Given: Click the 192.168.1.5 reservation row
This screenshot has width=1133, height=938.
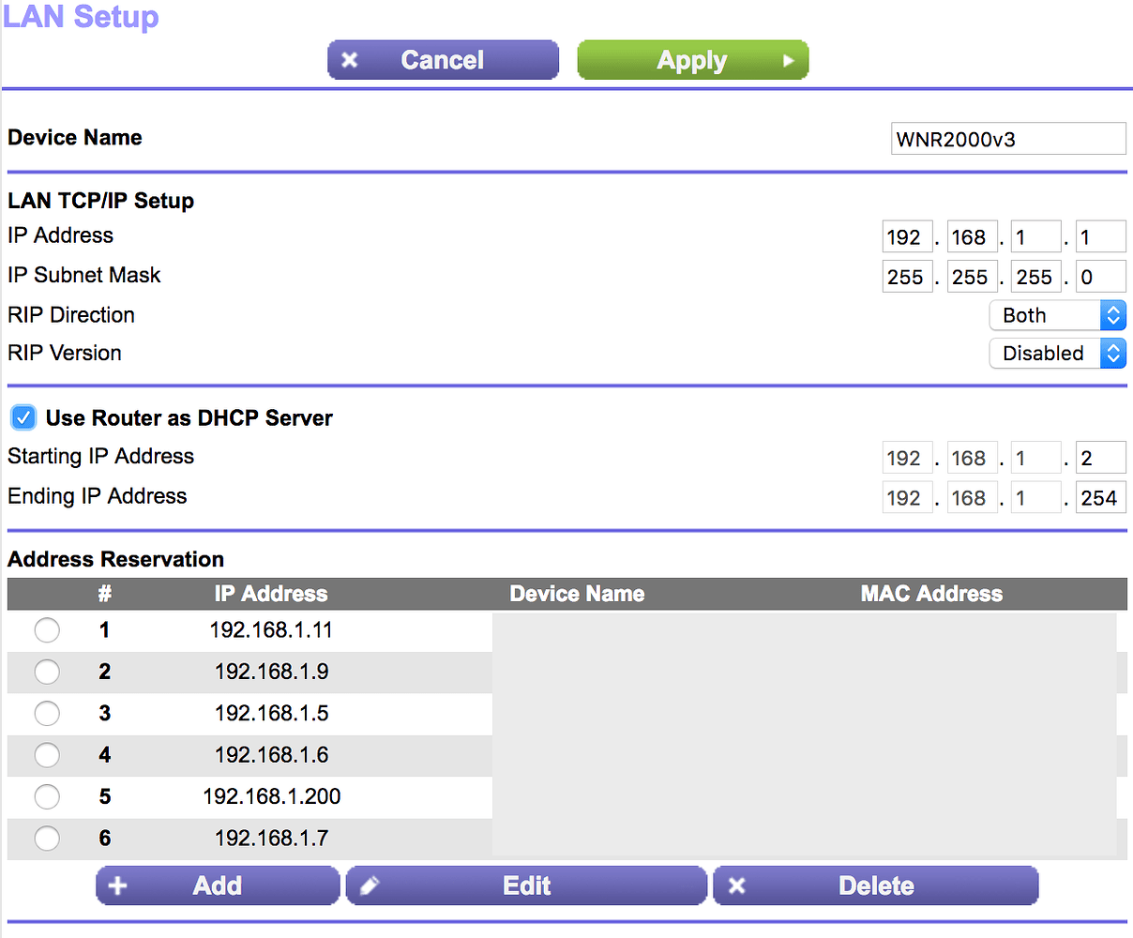Looking at the screenshot, I should tap(271, 713).
